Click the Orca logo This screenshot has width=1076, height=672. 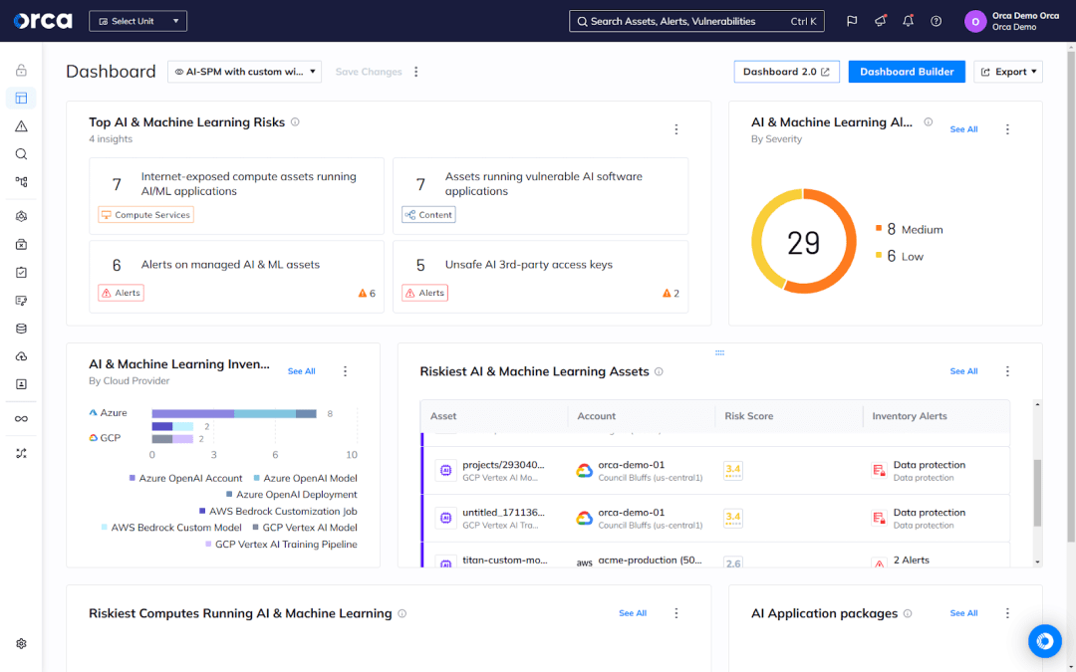(43, 21)
